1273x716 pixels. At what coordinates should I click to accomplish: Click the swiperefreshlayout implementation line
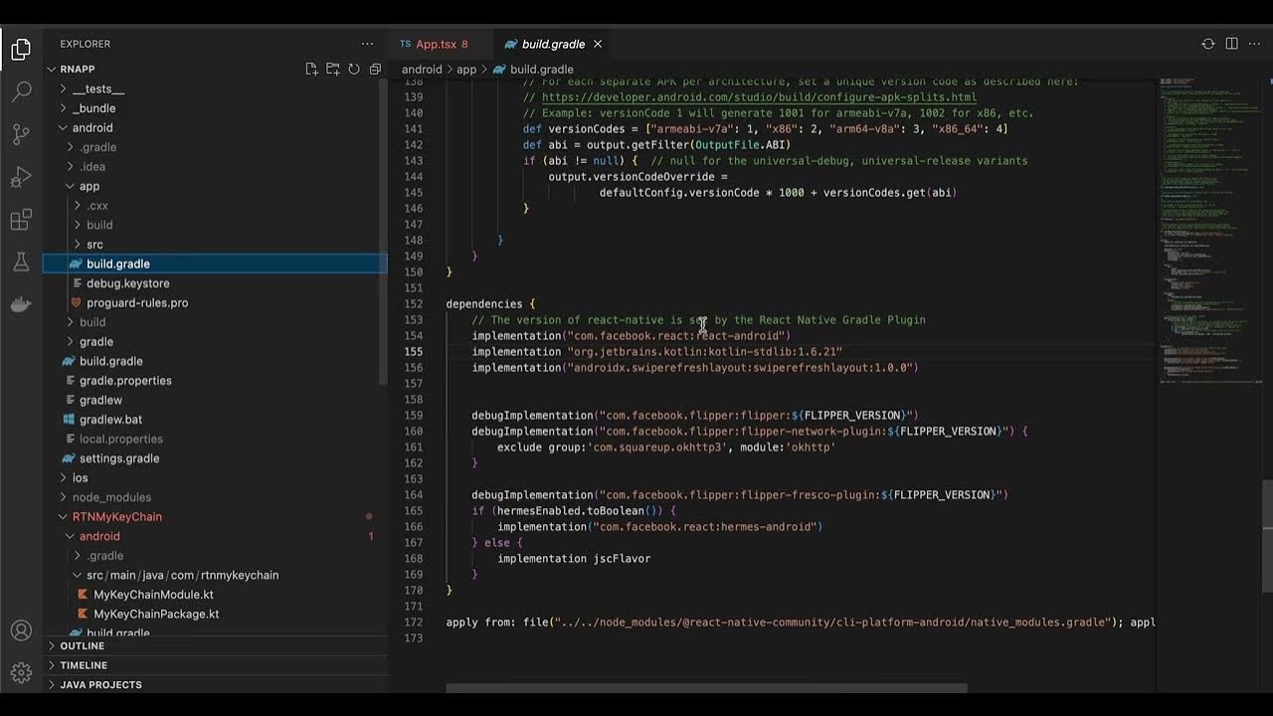(694, 367)
